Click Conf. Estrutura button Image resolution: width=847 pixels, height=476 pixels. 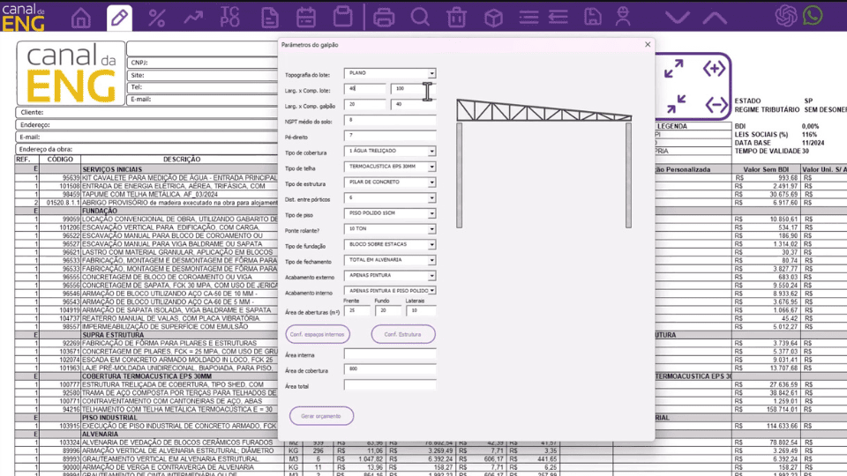403,334
